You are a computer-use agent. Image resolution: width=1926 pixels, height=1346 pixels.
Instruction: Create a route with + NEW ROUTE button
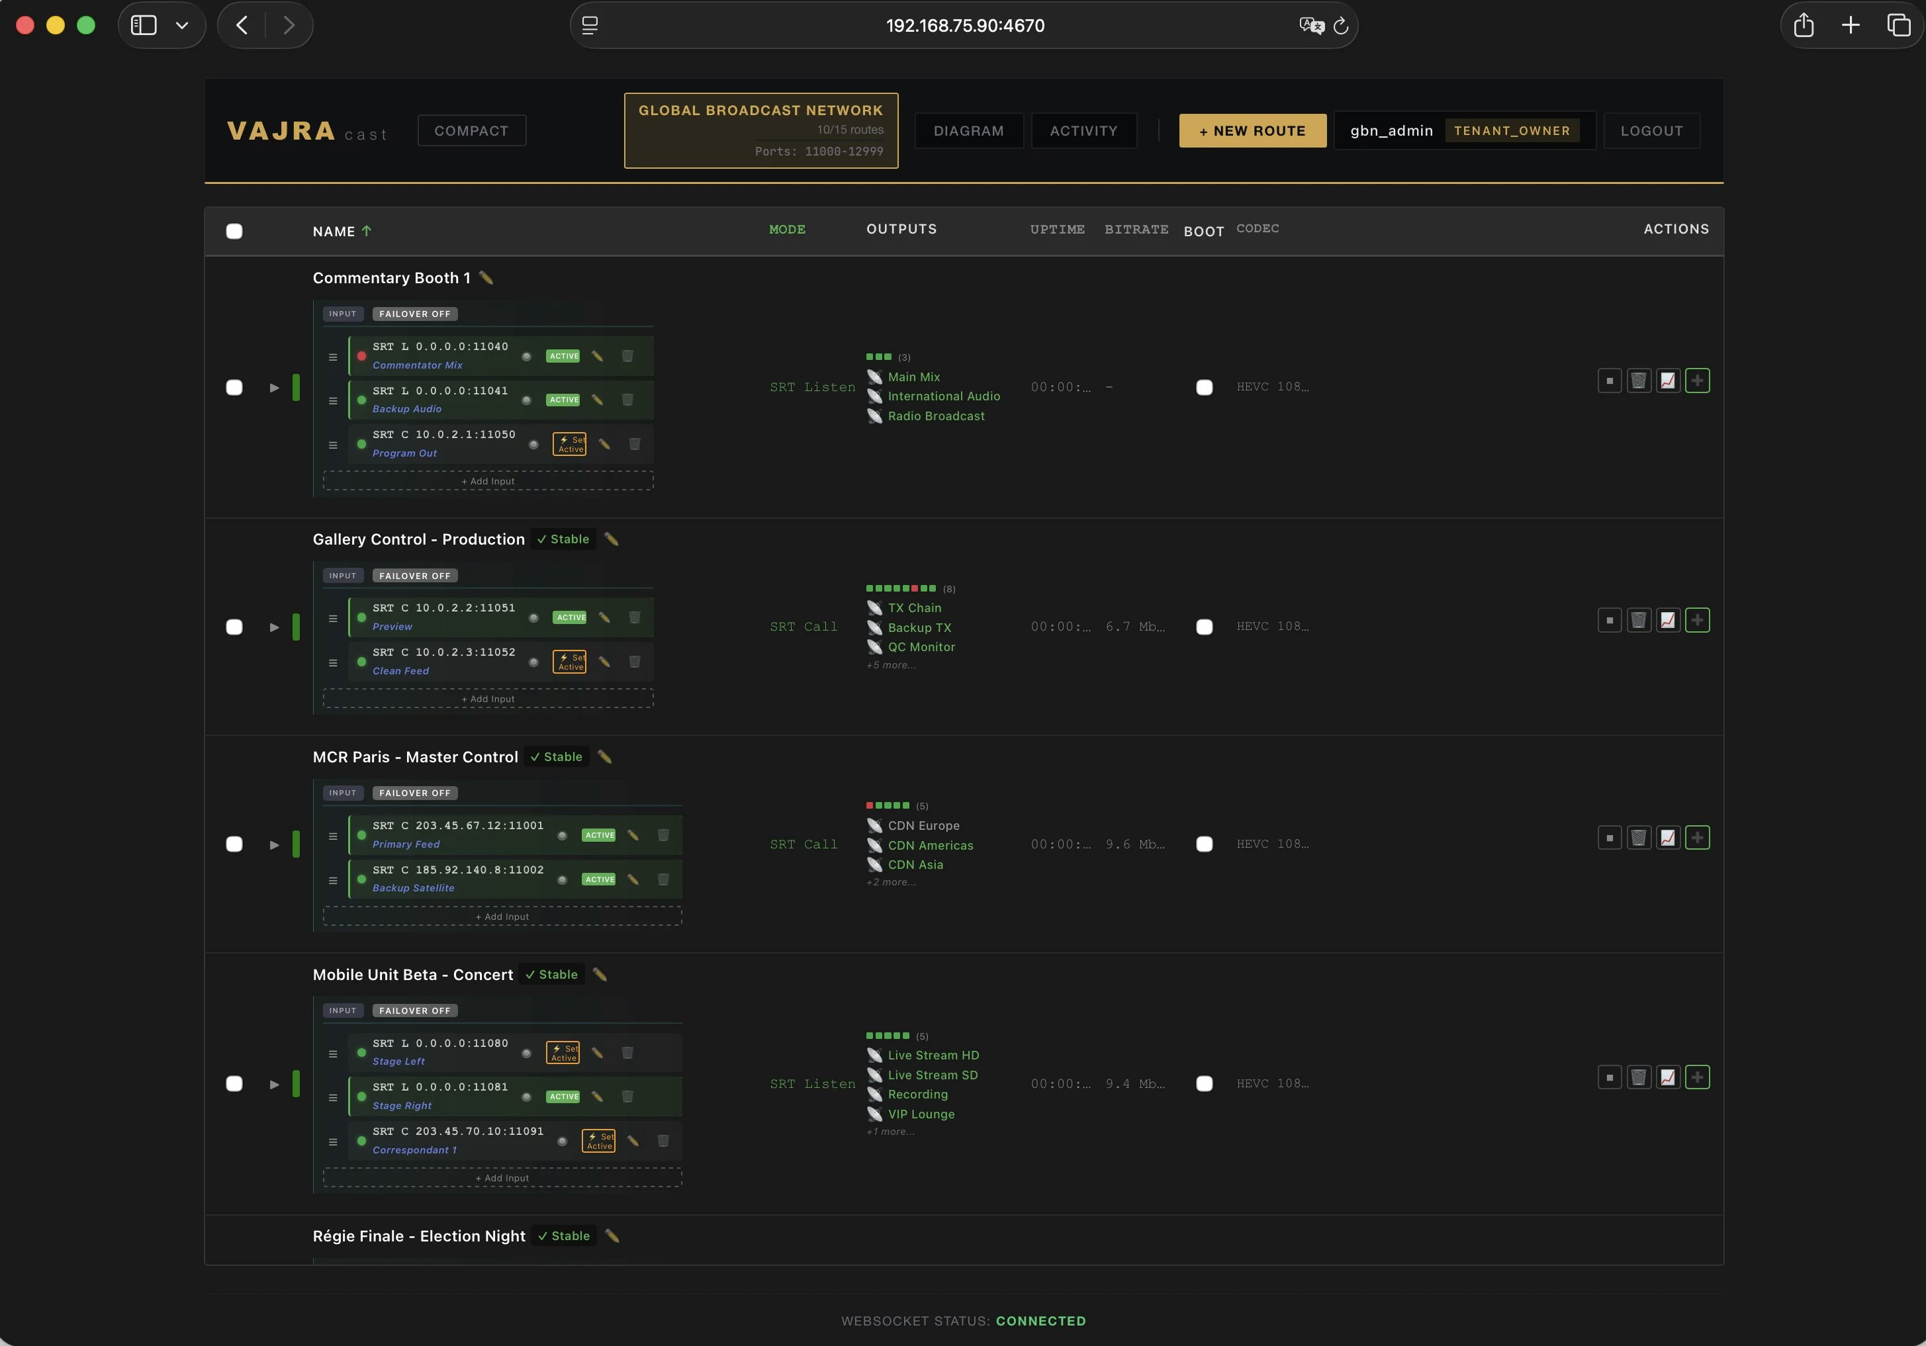point(1251,130)
